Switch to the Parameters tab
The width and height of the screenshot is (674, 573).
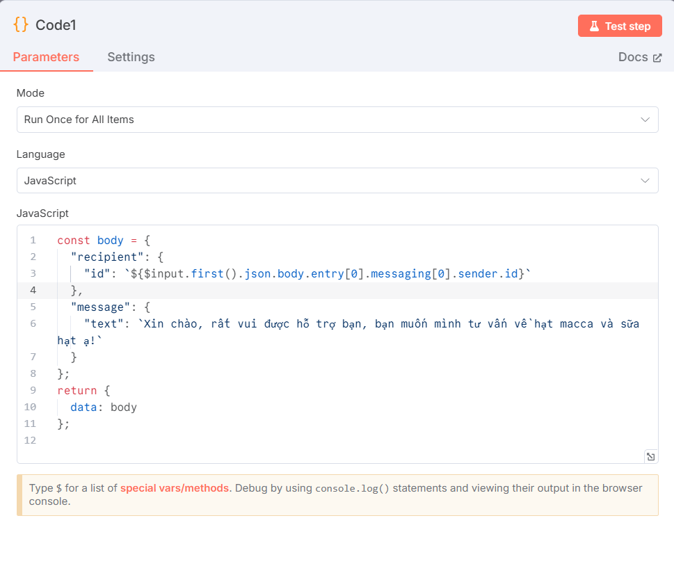[46, 57]
